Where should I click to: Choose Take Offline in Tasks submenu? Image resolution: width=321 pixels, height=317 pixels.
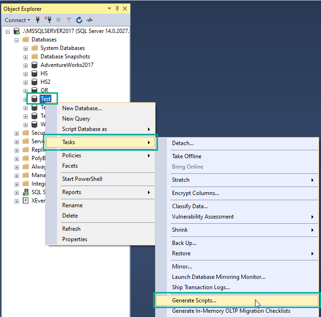coord(187,156)
